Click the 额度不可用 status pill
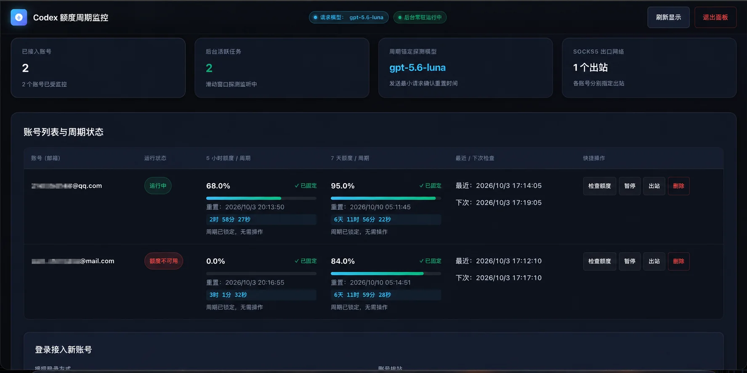Viewport: 747px width, 373px height. (164, 261)
